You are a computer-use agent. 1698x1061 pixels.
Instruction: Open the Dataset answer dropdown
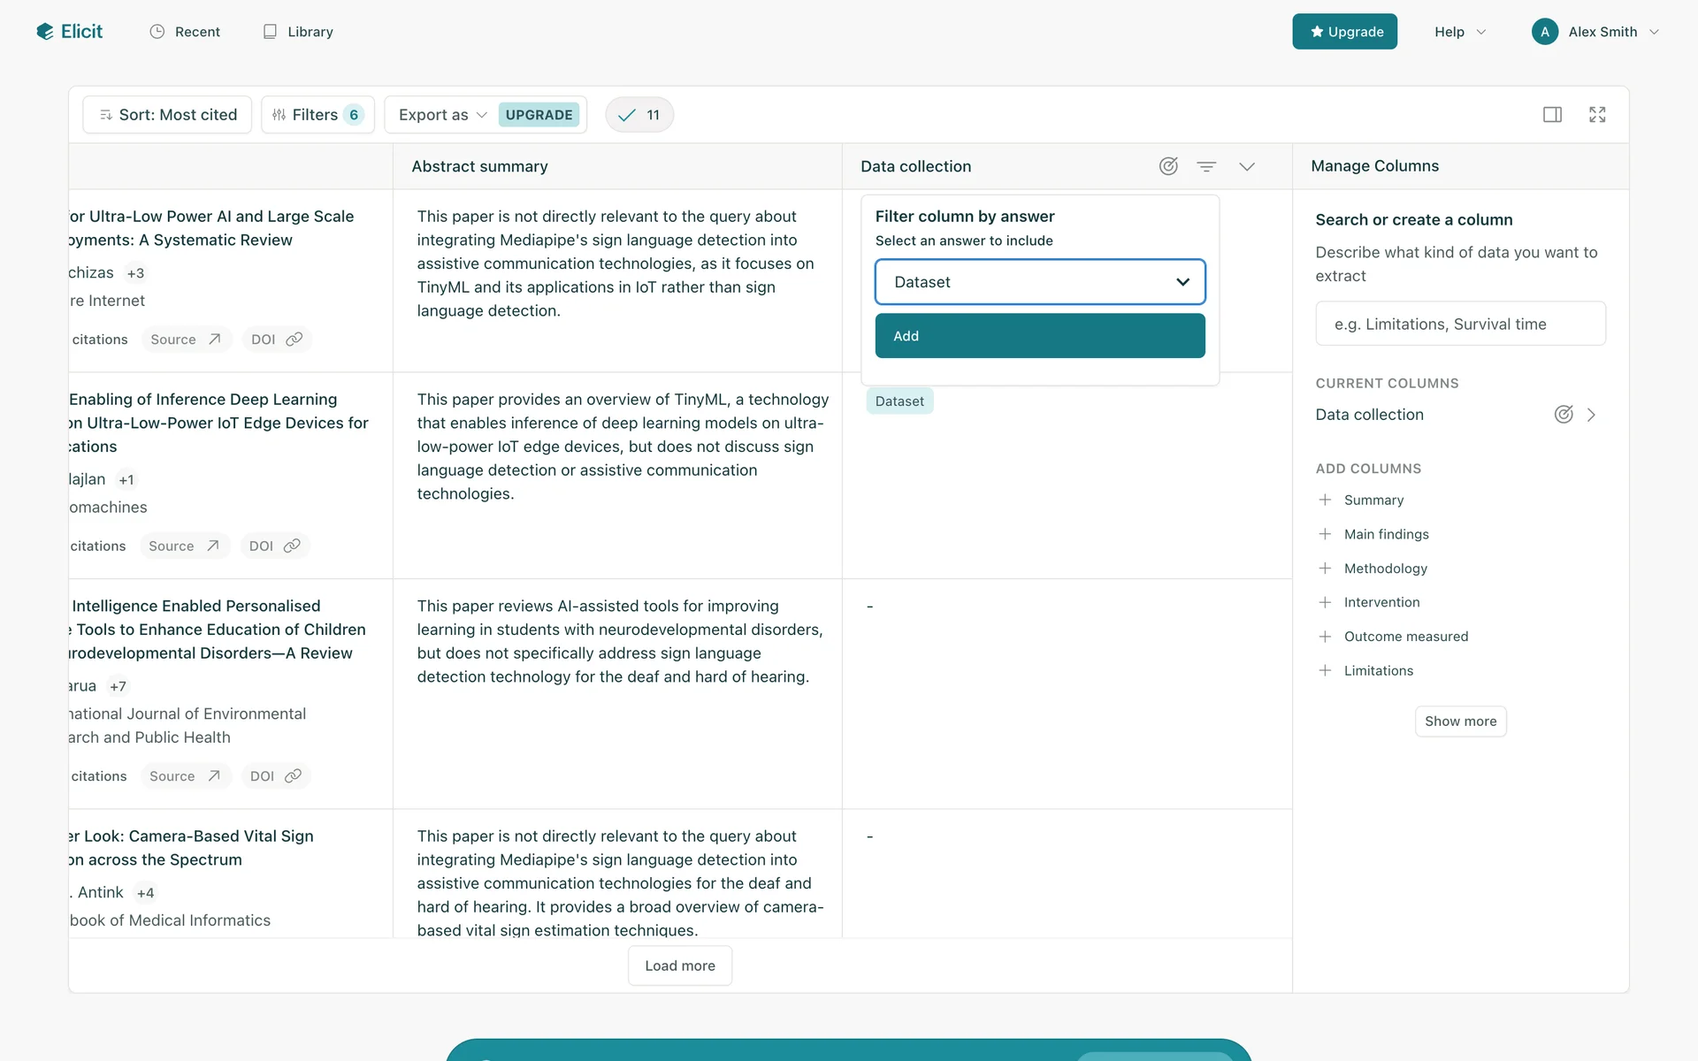click(1040, 282)
